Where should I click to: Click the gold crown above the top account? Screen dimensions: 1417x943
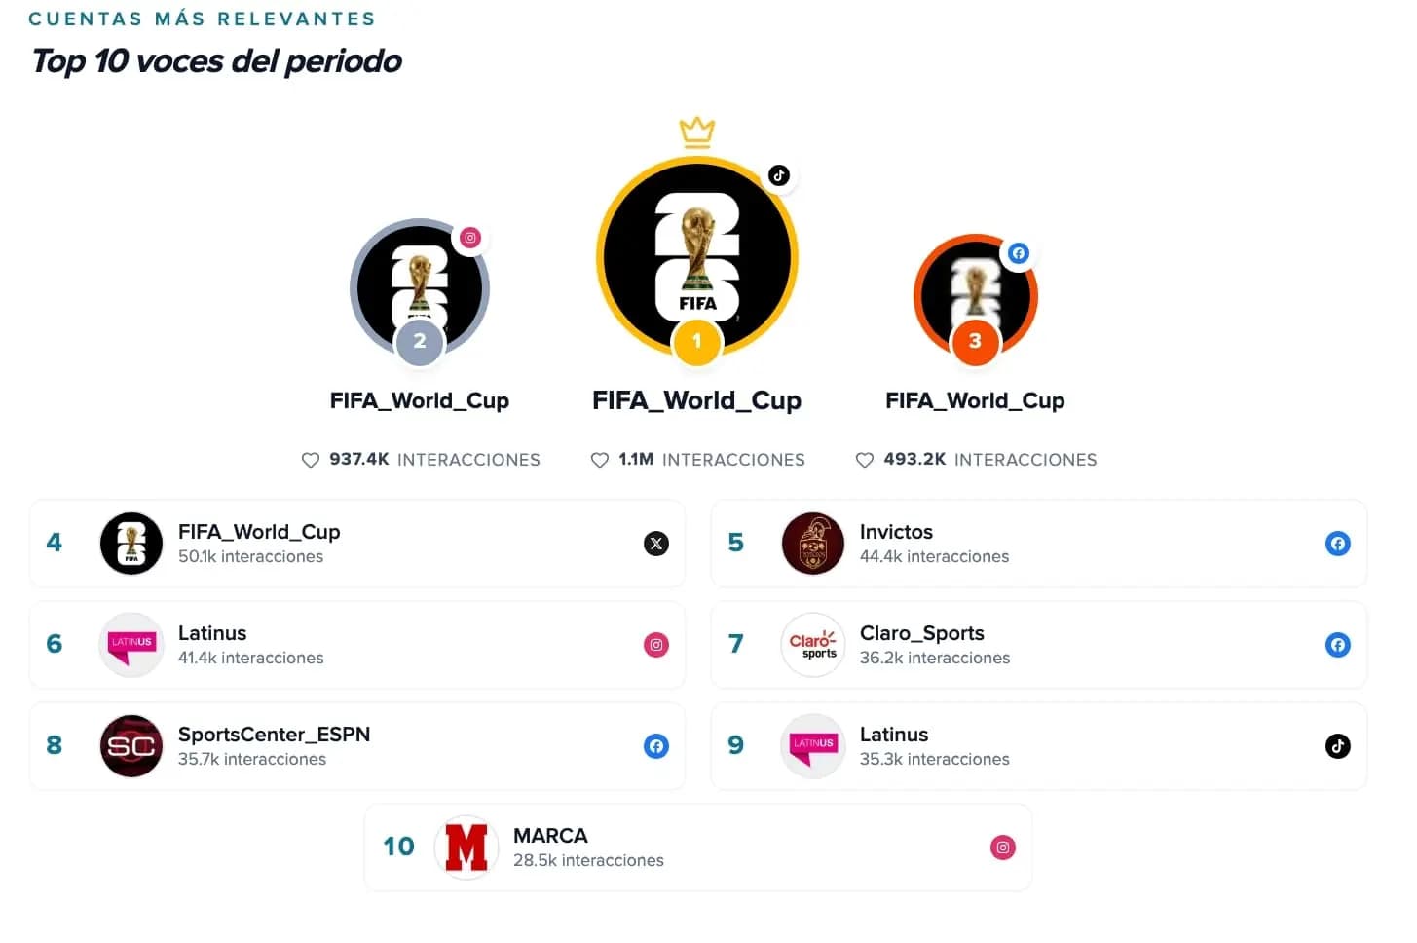(x=697, y=132)
